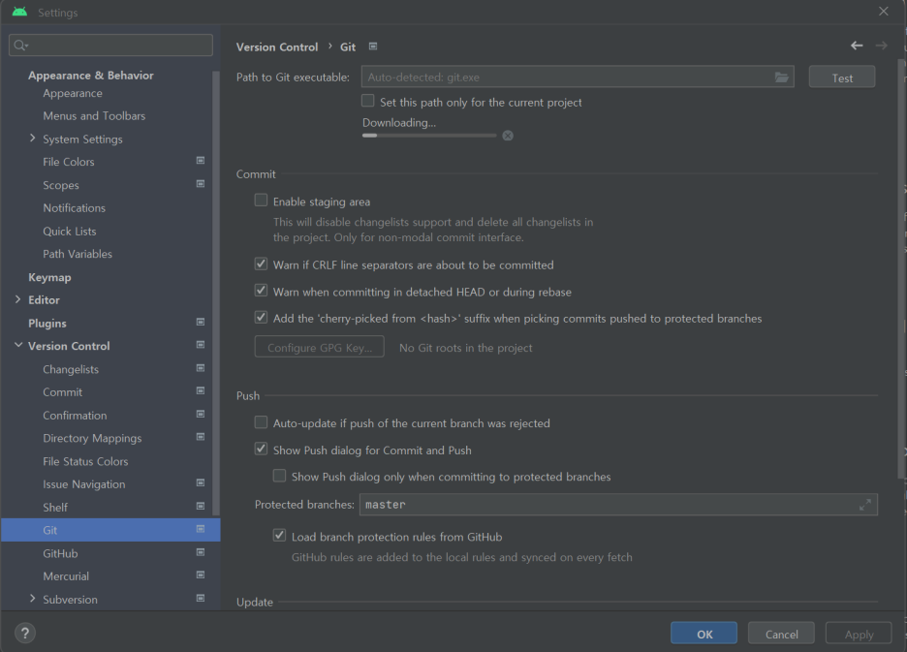The height and width of the screenshot is (652, 907).
Task: Click Cancel to discard changes
Action: coord(781,634)
